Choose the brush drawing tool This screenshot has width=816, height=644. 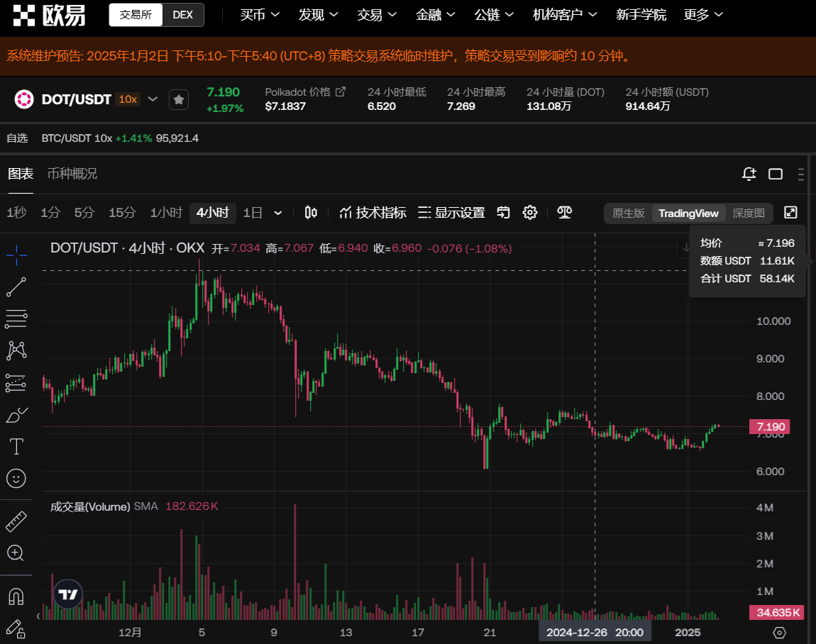[16, 415]
